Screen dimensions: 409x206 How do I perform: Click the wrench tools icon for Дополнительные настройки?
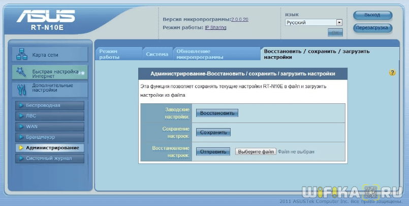21,90
